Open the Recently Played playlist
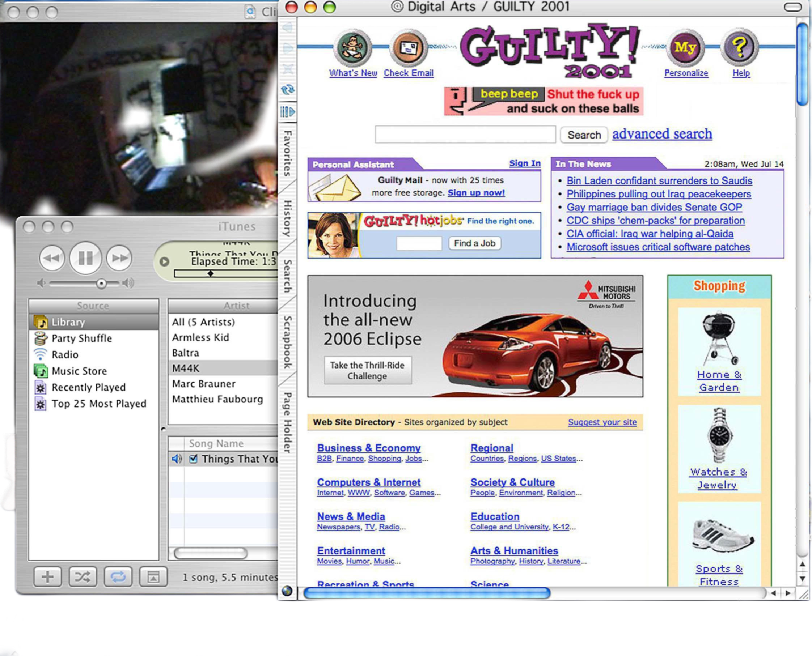This screenshot has height=656, width=812. [94, 387]
